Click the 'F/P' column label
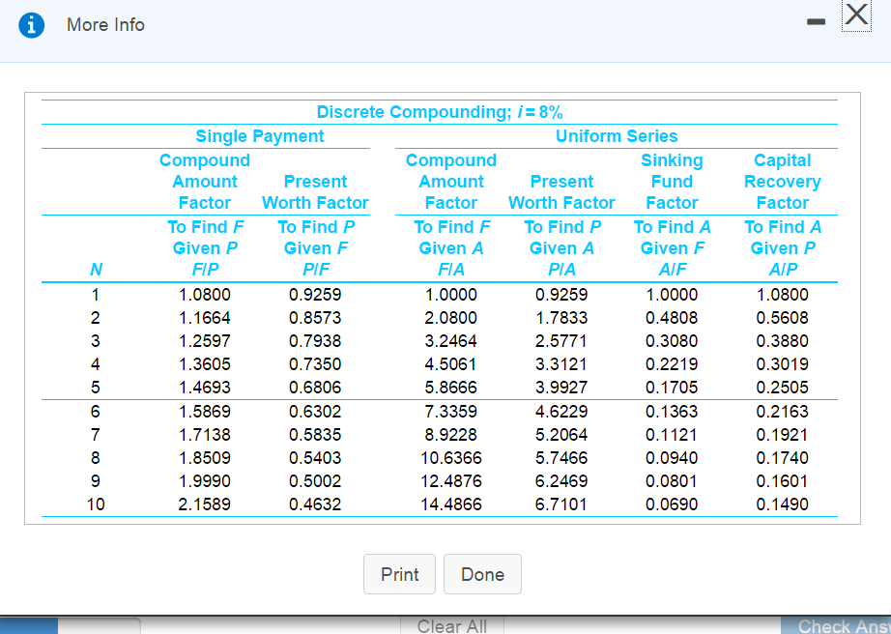This screenshot has height=634, width=891. (x=205, y=270)
